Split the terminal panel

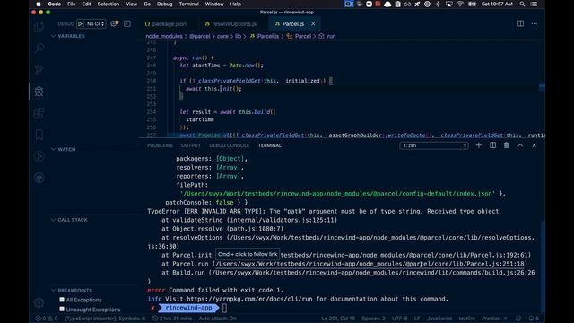[x=492, y=145]
